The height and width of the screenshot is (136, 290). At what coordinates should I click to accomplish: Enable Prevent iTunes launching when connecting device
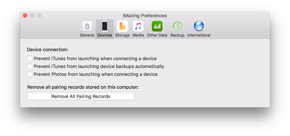point(30,59)
